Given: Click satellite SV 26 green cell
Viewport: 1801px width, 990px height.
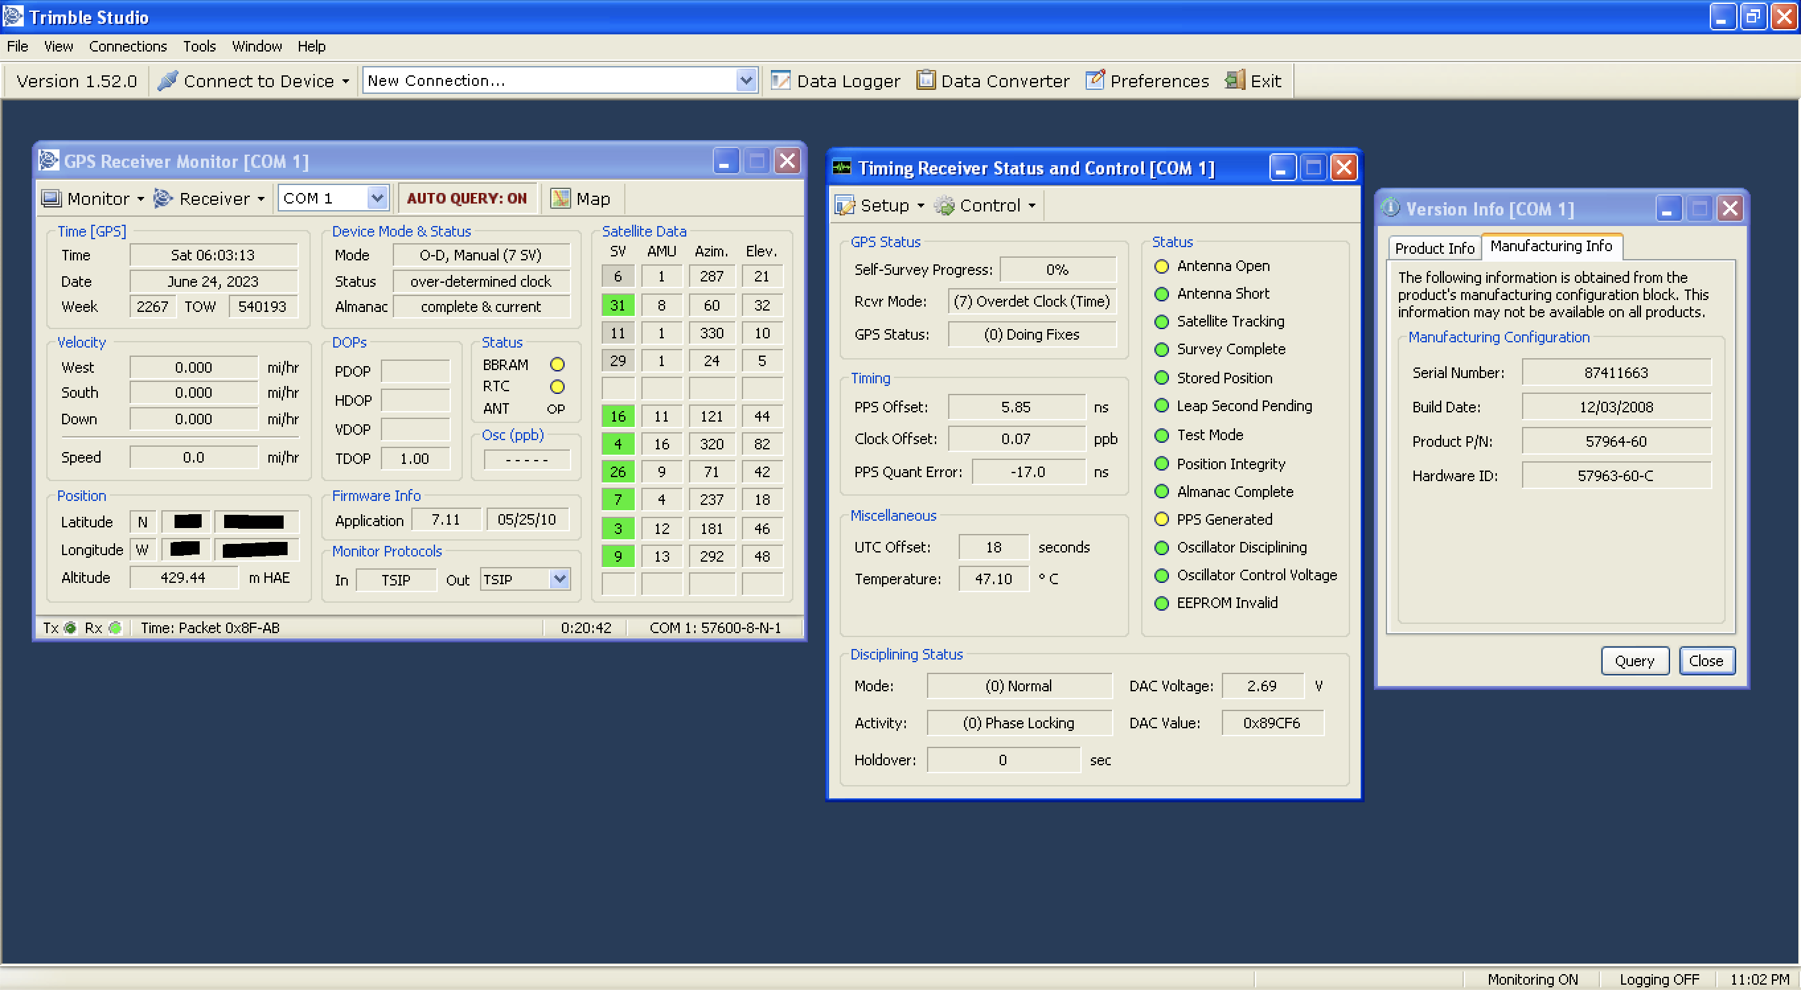Looking at the screenshot, I should [618, 472].
